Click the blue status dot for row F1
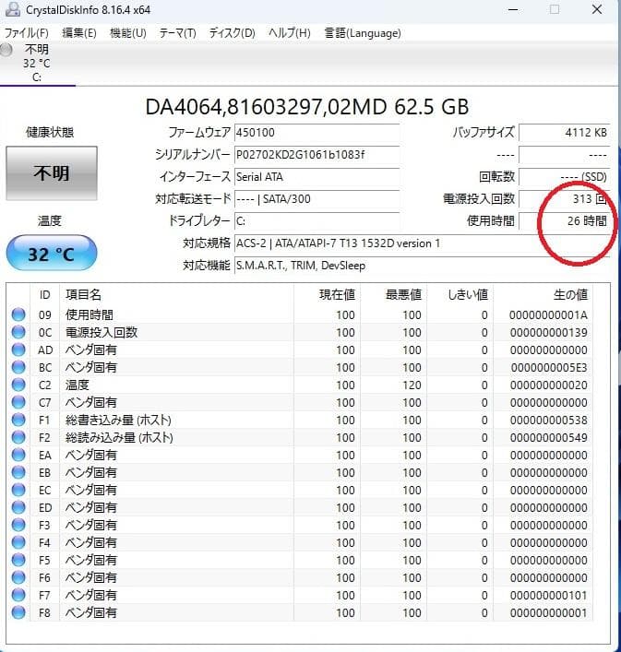Screen dimensions: 621x652 pyautogui.click(x=18, y=420)
